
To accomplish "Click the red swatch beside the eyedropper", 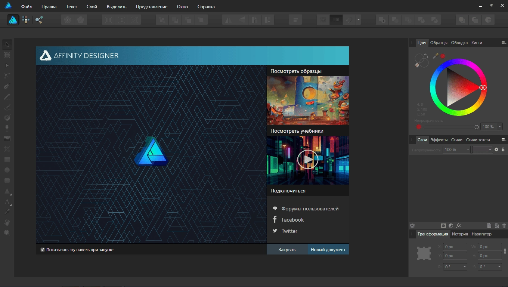I will (443, 56).
